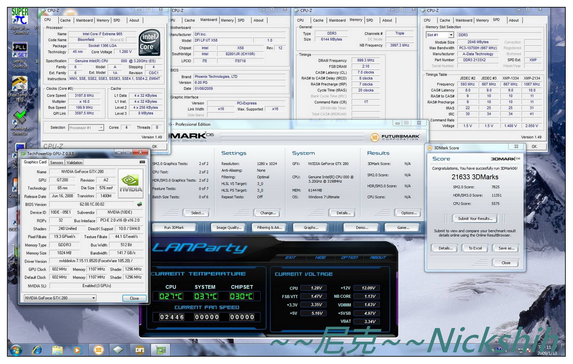Launch the RealTemp desktop shortcut
This screenshot has width=573, height=364.
[19, 88]
